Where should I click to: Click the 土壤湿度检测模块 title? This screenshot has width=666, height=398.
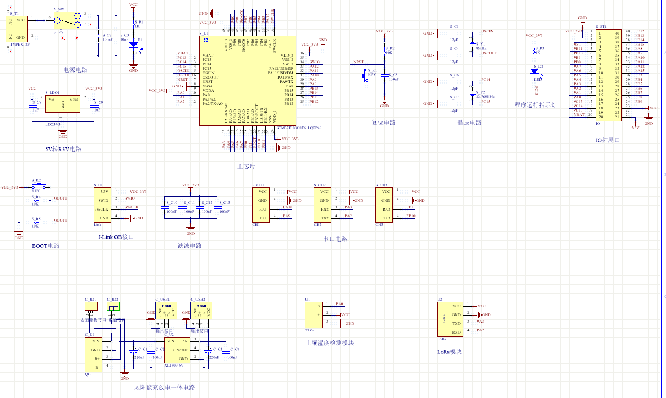pos(330,342)
